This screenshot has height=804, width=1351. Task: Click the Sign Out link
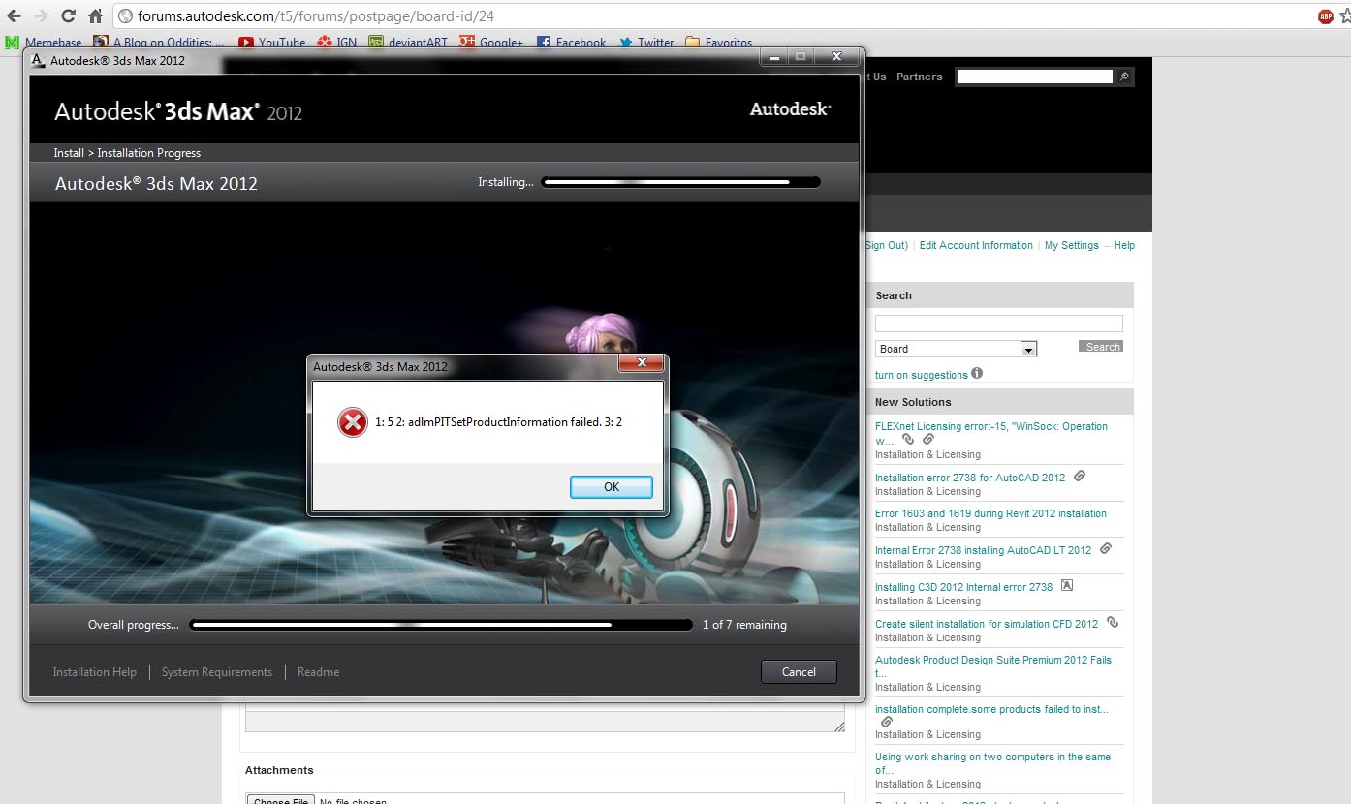(886, 246)
